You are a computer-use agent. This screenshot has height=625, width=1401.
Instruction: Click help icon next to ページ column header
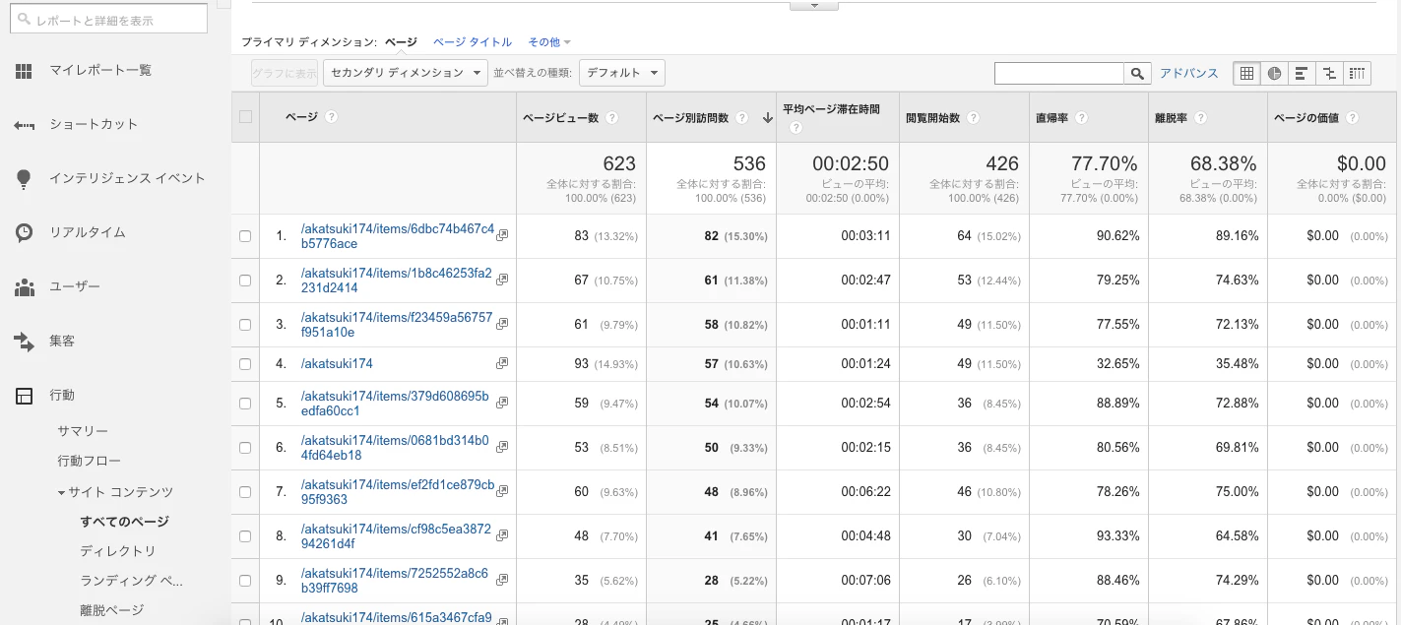pyautogui.click(x=331, y=117)
